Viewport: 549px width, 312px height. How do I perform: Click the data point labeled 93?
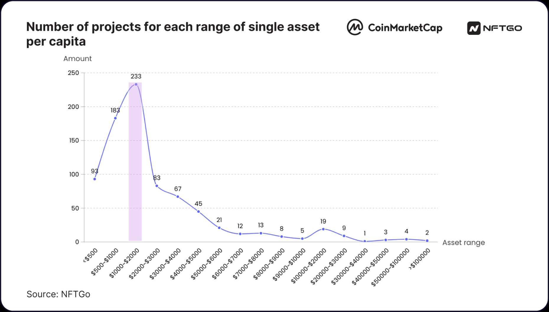pyautogui.click(x=95, y=179)
